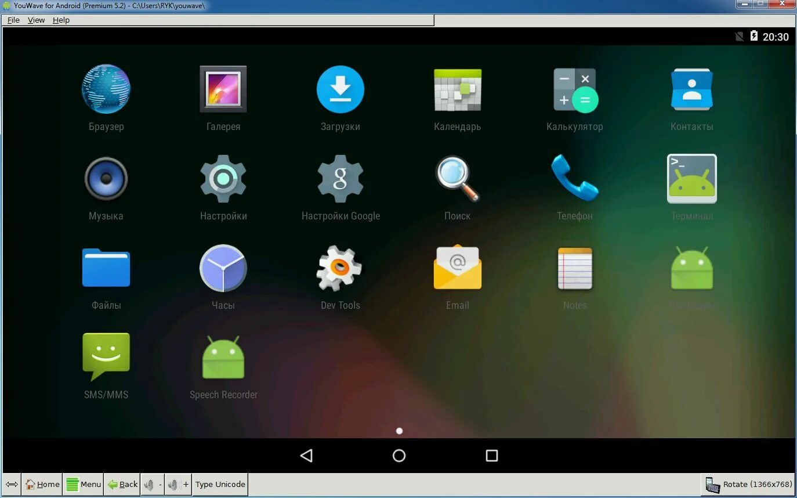Tap the no-SIM icon in status bar
Viewport: 797px width, 498px height.
[x=739, y=37]
